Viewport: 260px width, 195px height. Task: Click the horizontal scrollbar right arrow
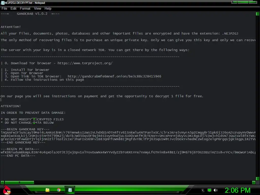254,182
